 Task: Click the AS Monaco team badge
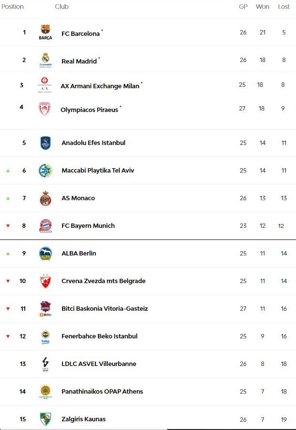point(45,198)
